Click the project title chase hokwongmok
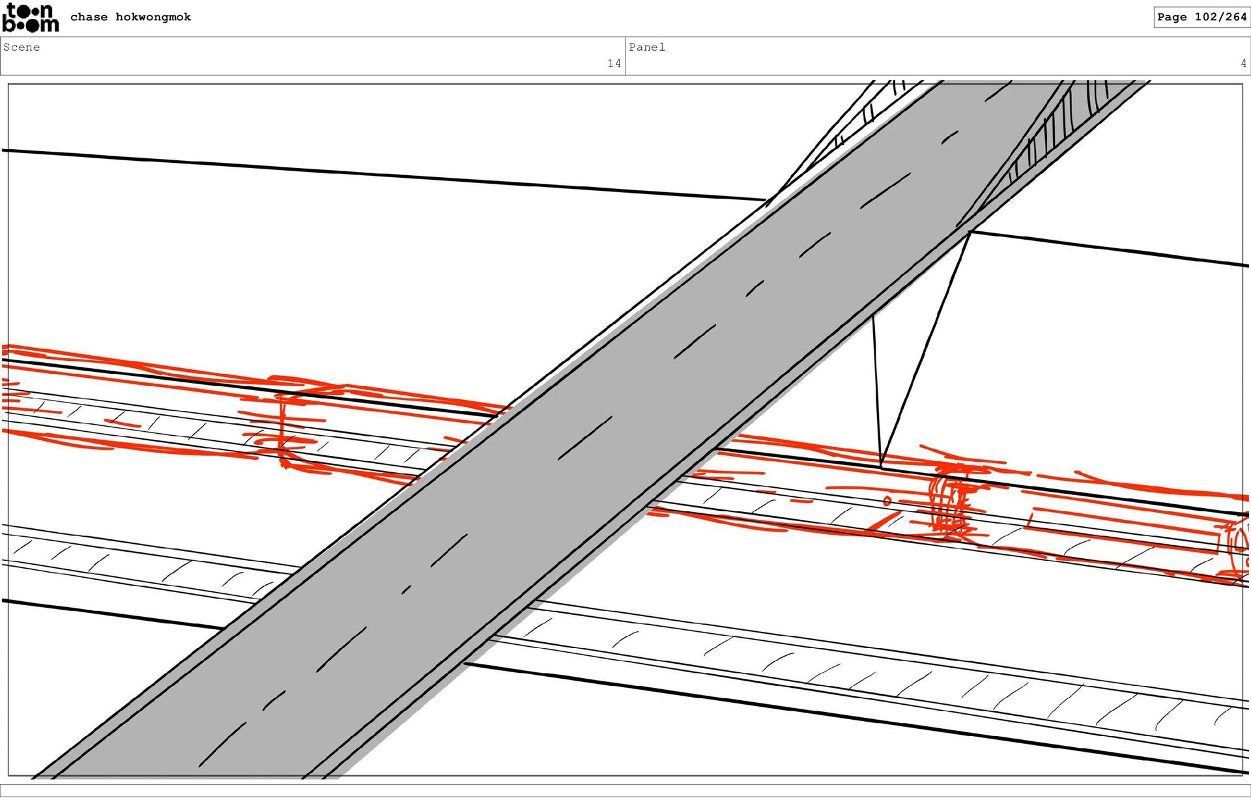This screenshot has height=809, width=1251. point(130,17)
